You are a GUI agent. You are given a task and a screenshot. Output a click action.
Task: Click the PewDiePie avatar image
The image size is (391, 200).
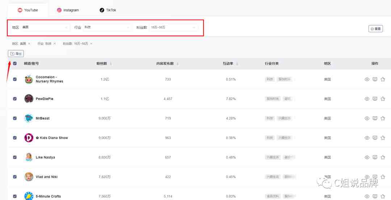(x=29, y=99)
